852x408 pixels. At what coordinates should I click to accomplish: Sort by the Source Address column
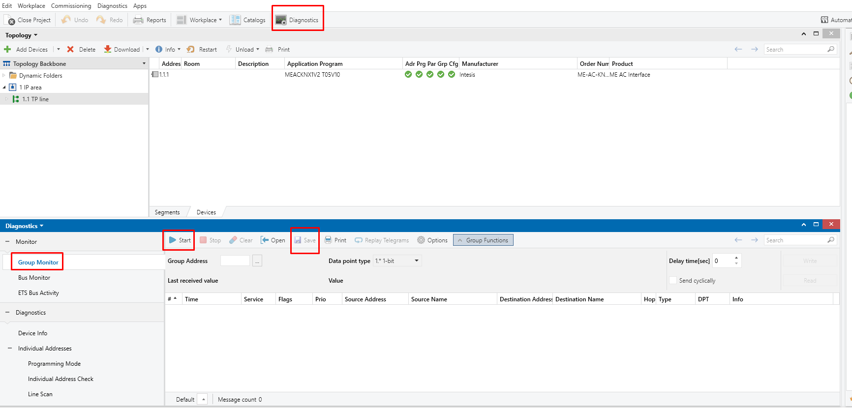coord(375,299)
